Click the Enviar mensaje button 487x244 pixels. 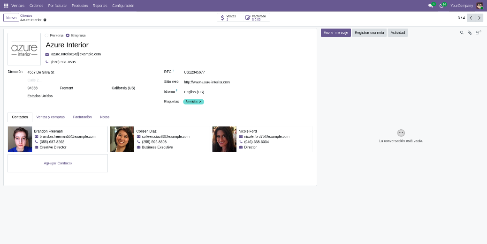coord(336,33)
